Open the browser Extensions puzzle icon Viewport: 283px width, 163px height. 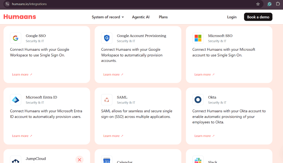point(278,4)
